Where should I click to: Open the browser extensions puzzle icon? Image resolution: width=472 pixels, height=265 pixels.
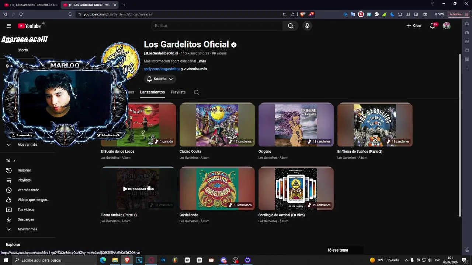(x=400, y=14)
